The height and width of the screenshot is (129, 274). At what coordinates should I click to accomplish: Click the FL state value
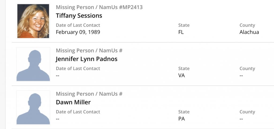181,32
